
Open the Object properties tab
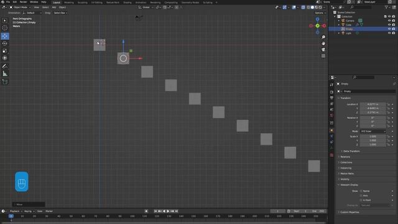pos(331,131)
